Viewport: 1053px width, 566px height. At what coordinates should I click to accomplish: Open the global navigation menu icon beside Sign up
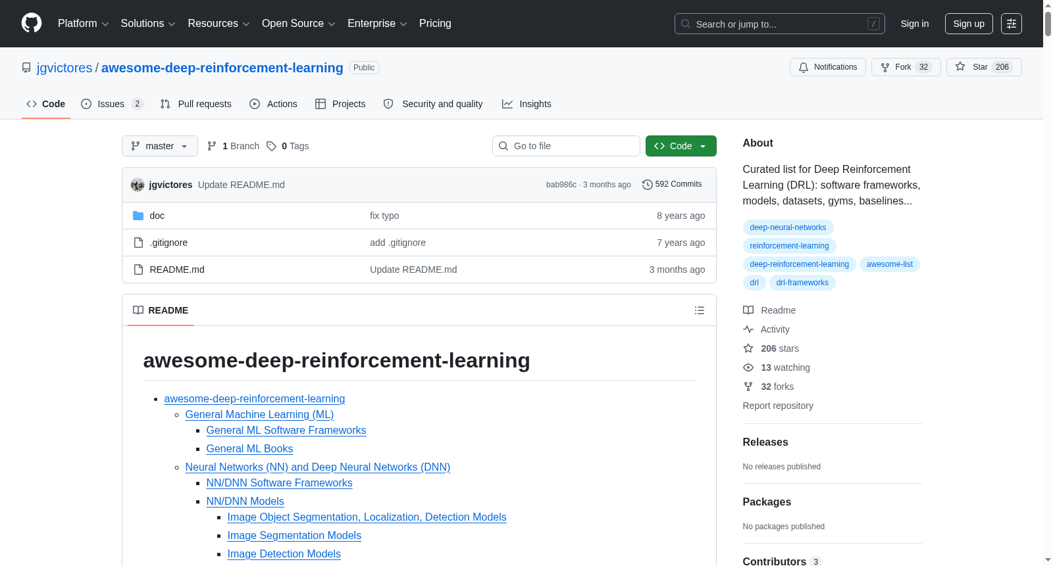tap(1012, 24)
